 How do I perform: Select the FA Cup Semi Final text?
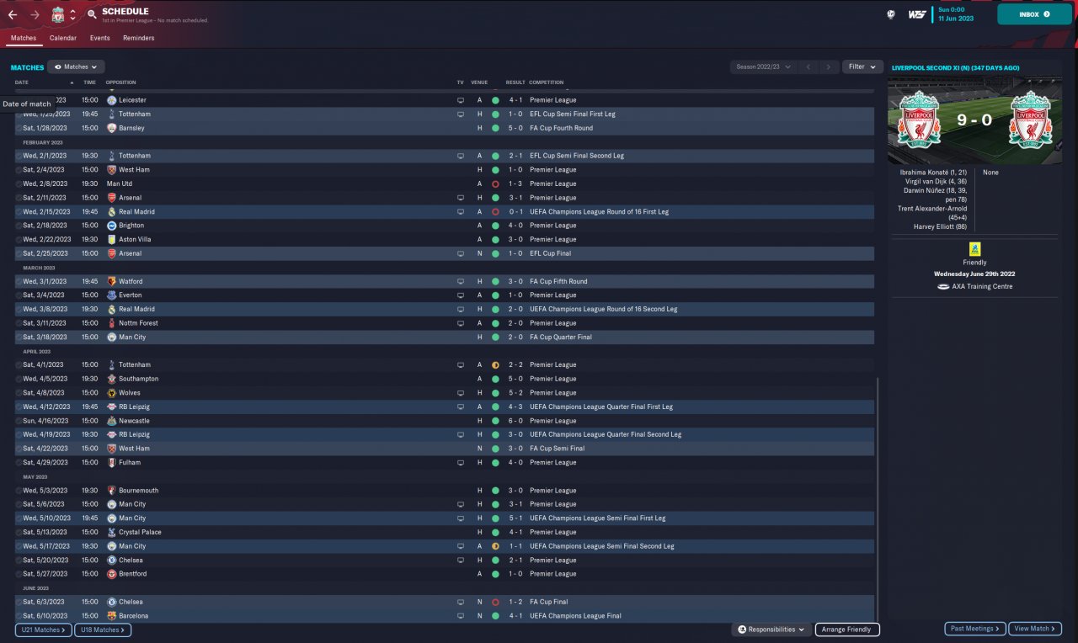coord(557,449)
